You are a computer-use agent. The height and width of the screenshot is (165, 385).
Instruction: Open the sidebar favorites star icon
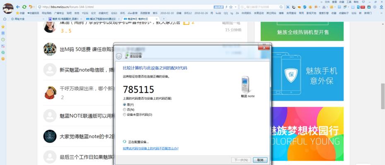(3, 26)
